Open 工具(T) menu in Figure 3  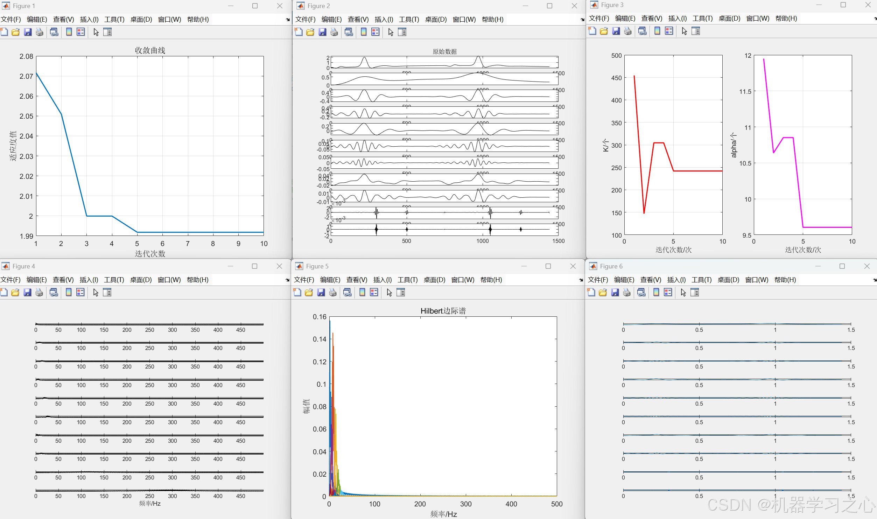pos(702,18)
